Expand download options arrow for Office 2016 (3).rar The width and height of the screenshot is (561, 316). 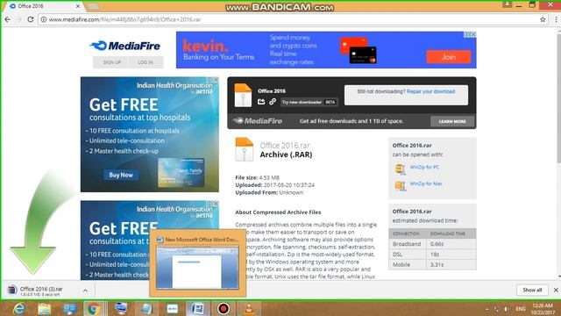point(85,291)
